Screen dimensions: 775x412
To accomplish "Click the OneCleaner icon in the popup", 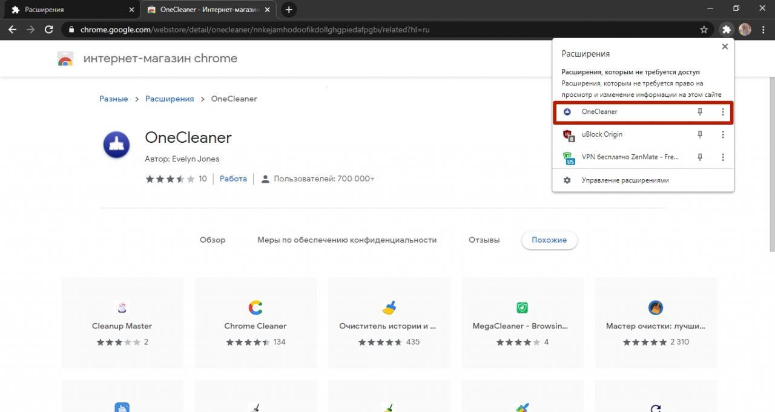I will pos(567,112).
